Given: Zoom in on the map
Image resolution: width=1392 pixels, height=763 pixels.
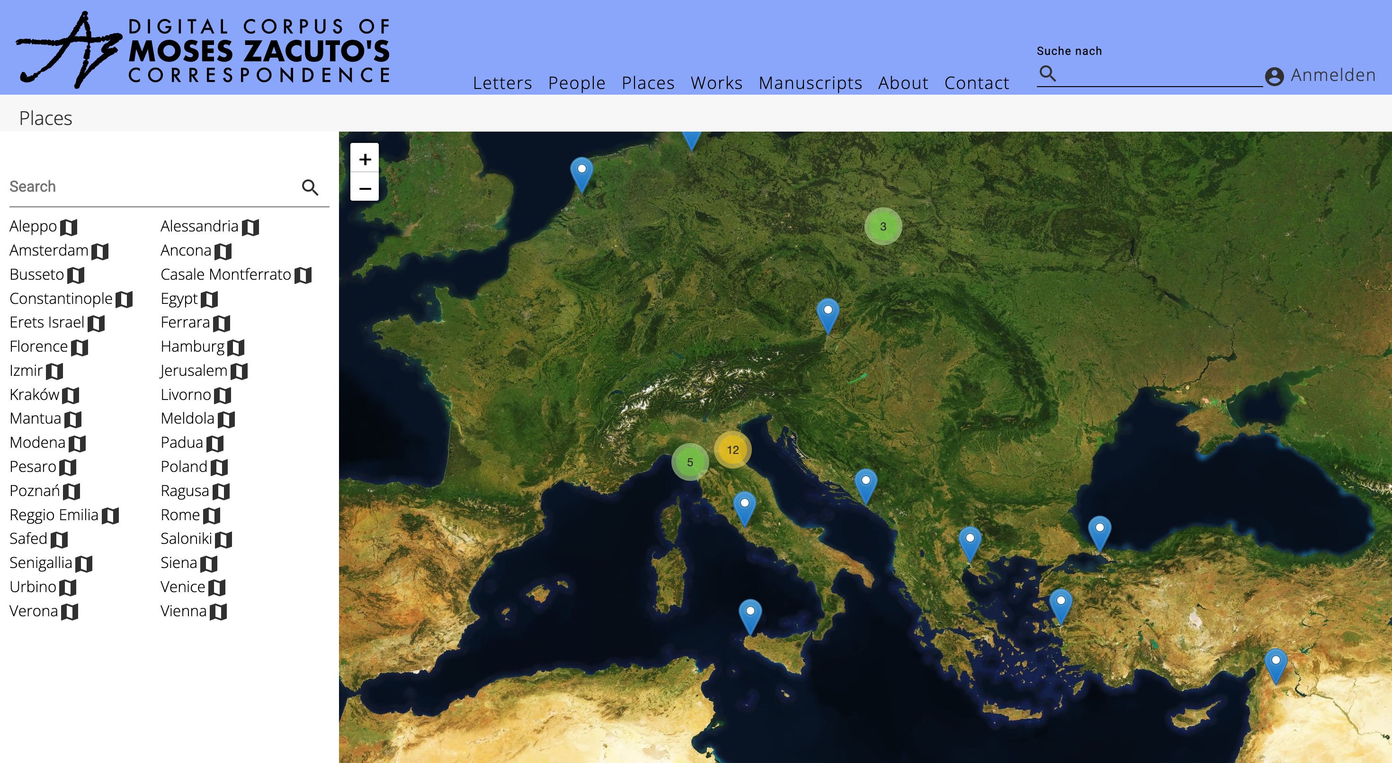Looking at the screenshot, I should click(x=365, y=160).
